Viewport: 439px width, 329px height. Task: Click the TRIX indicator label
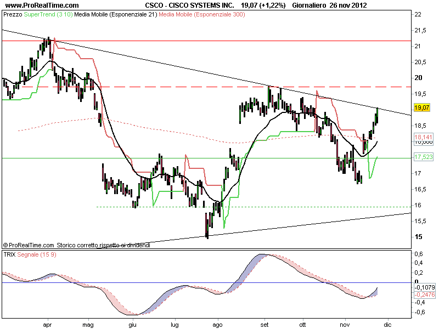tap(9, 254)
